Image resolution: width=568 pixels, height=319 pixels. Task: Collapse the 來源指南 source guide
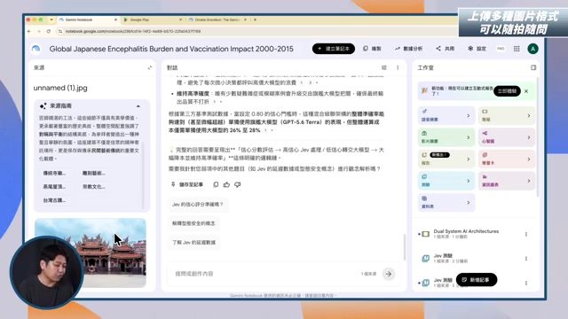(x=138, y=106)
